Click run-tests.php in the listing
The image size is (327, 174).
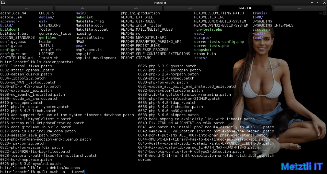click(208, 29)
